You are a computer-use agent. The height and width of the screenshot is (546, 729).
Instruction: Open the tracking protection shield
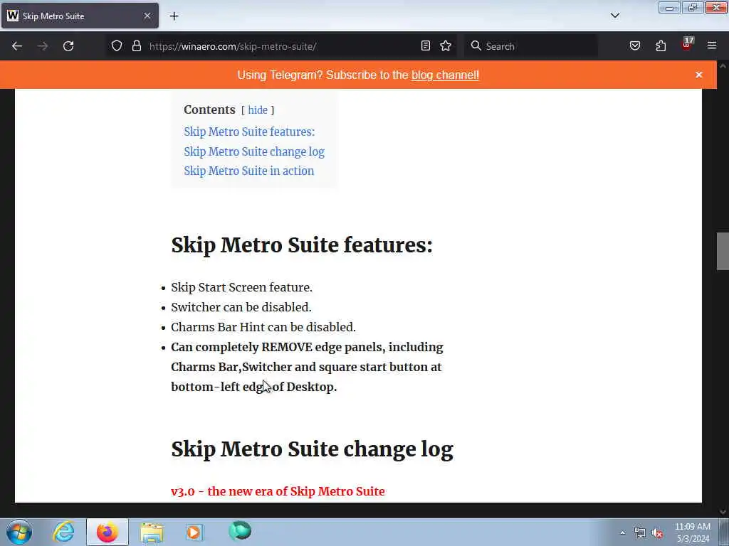coord(117,46)
